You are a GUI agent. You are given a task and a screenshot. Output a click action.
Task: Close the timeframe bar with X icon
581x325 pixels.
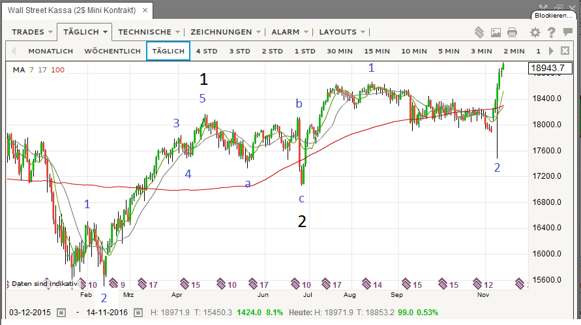coord(565,50)
